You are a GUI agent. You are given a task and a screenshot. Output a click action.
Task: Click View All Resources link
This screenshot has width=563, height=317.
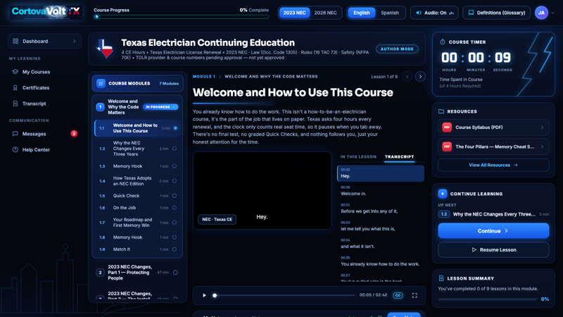(493, 166)
